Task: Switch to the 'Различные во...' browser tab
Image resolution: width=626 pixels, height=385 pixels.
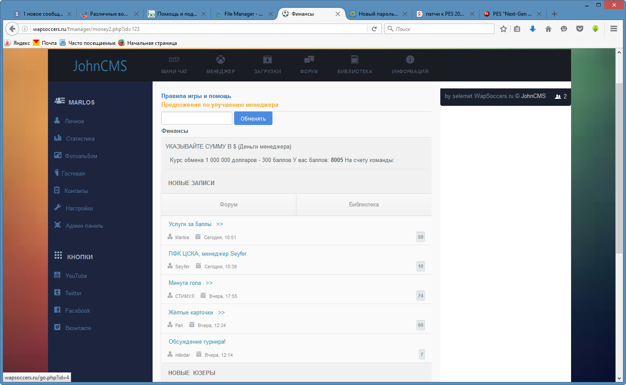Action: (109, 14)
